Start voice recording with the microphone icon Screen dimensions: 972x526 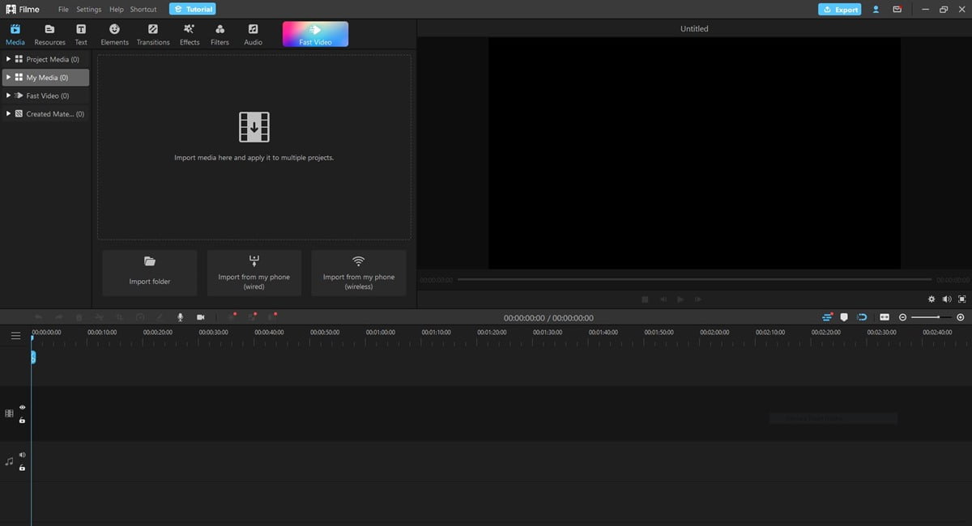click(x=180, y=317)
